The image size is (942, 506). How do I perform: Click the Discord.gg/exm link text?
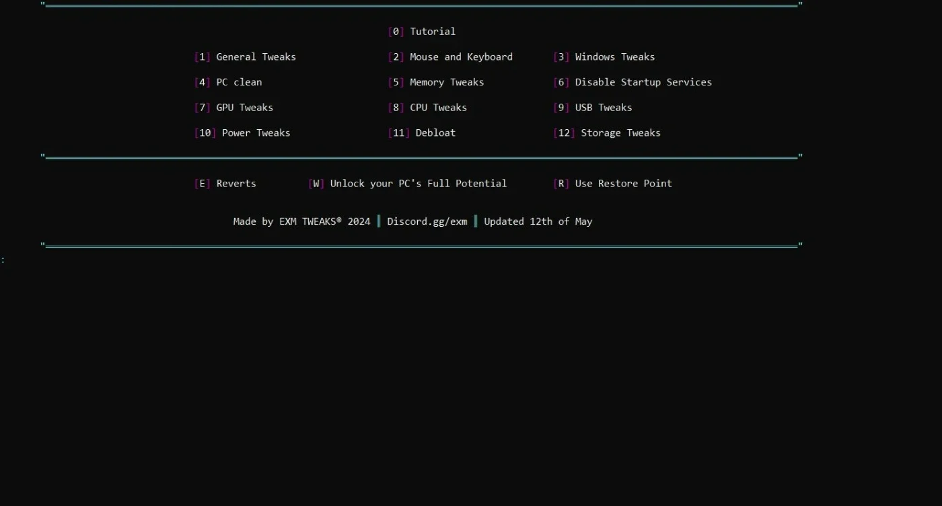[x=427, y=221]
